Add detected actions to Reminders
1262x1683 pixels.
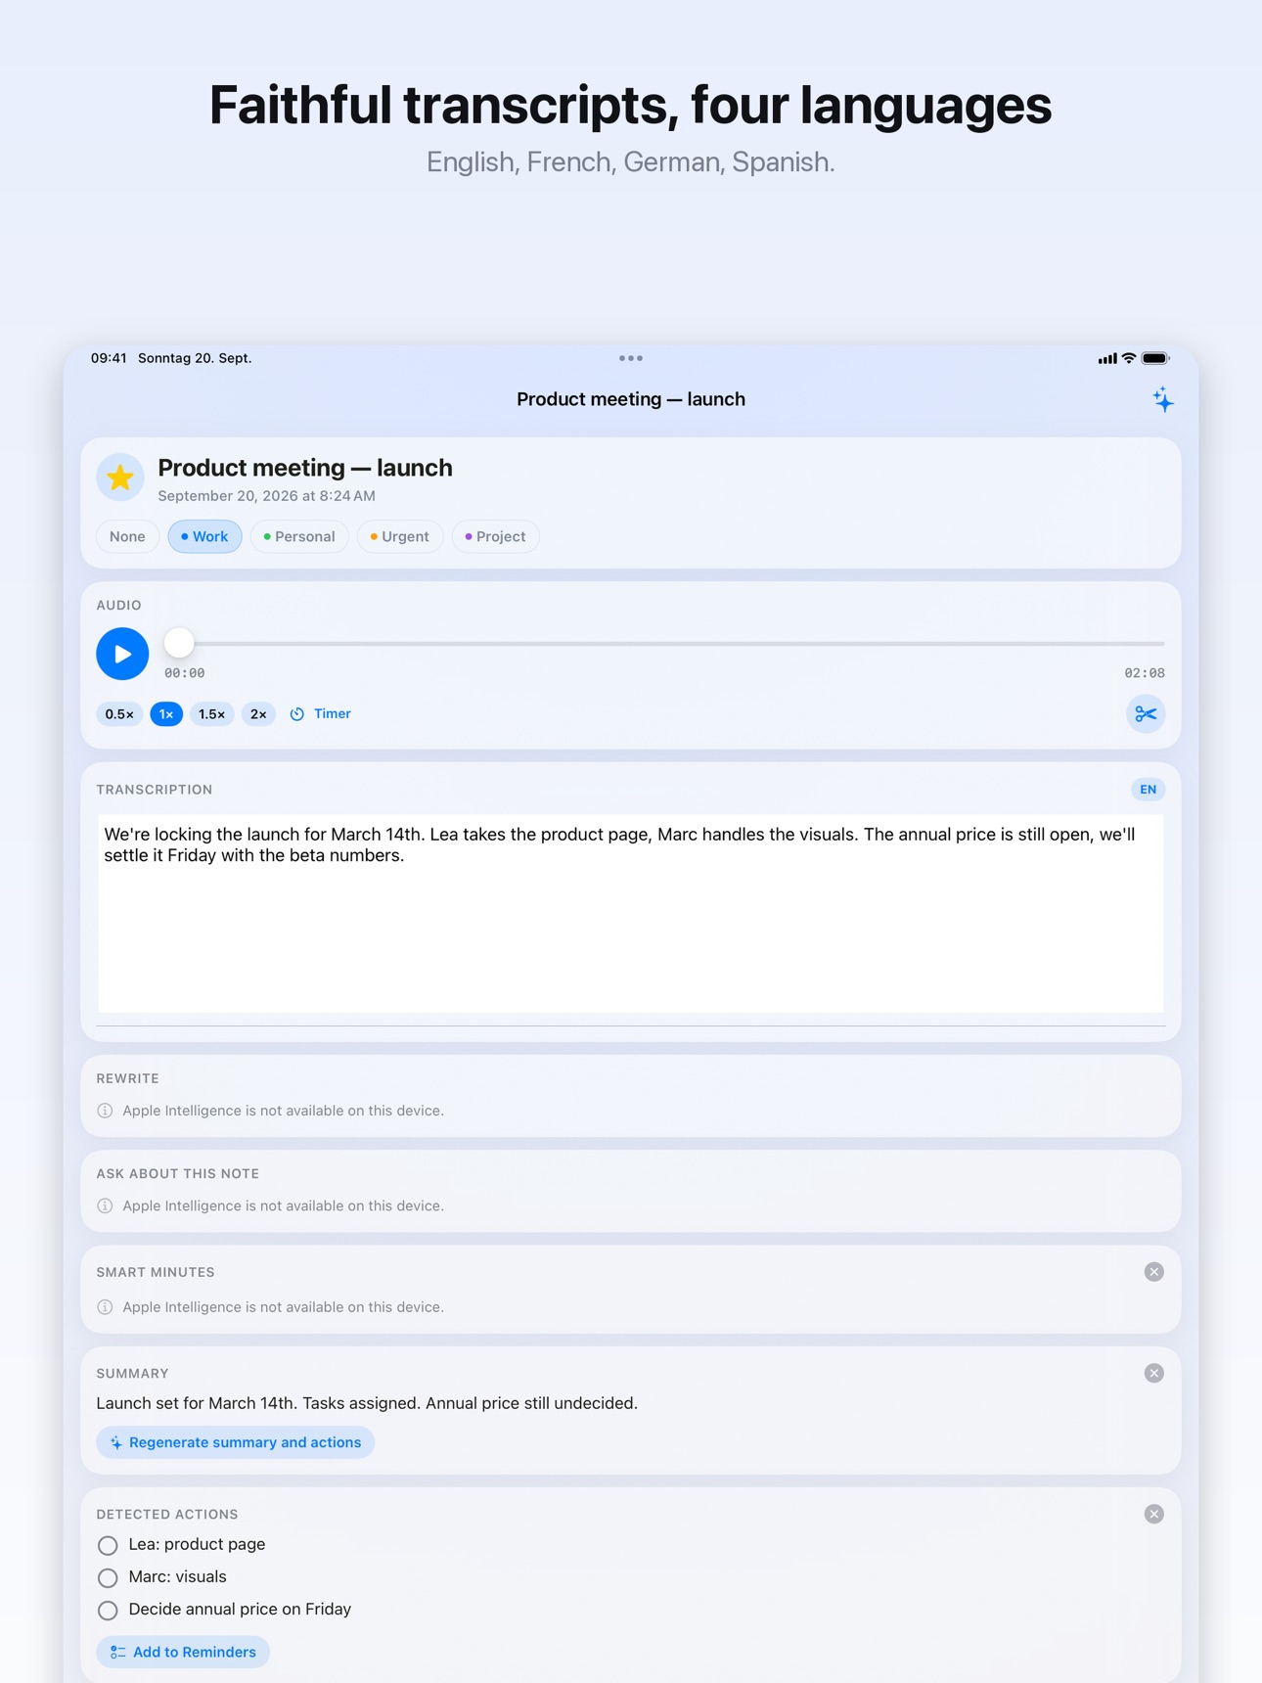pos(183,1652)
